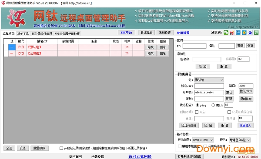Share to WeChat via green icon
The height and width of the screenshot is (159, 261).
[226, 33]
